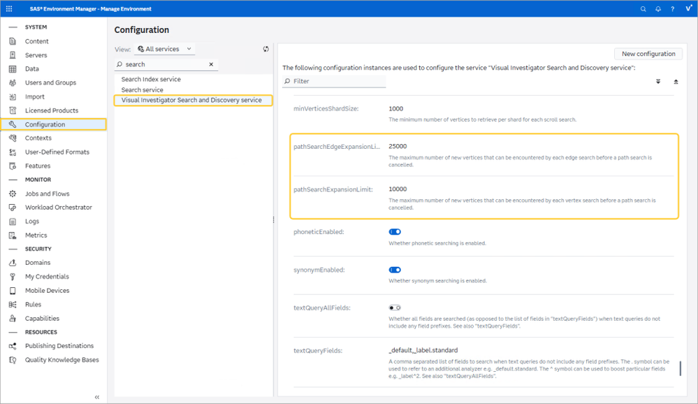Expand all configuration instances
The height and width of the screenshot is (404, 698).
658,82
